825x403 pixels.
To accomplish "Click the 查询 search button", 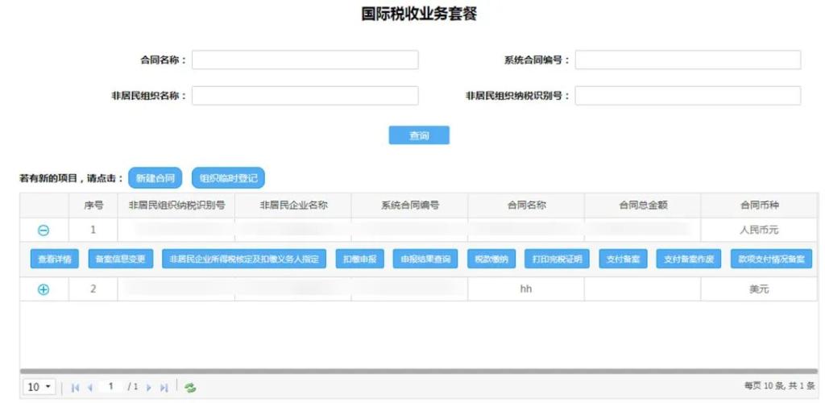I will pyautogui.click(x=419, y=135).
